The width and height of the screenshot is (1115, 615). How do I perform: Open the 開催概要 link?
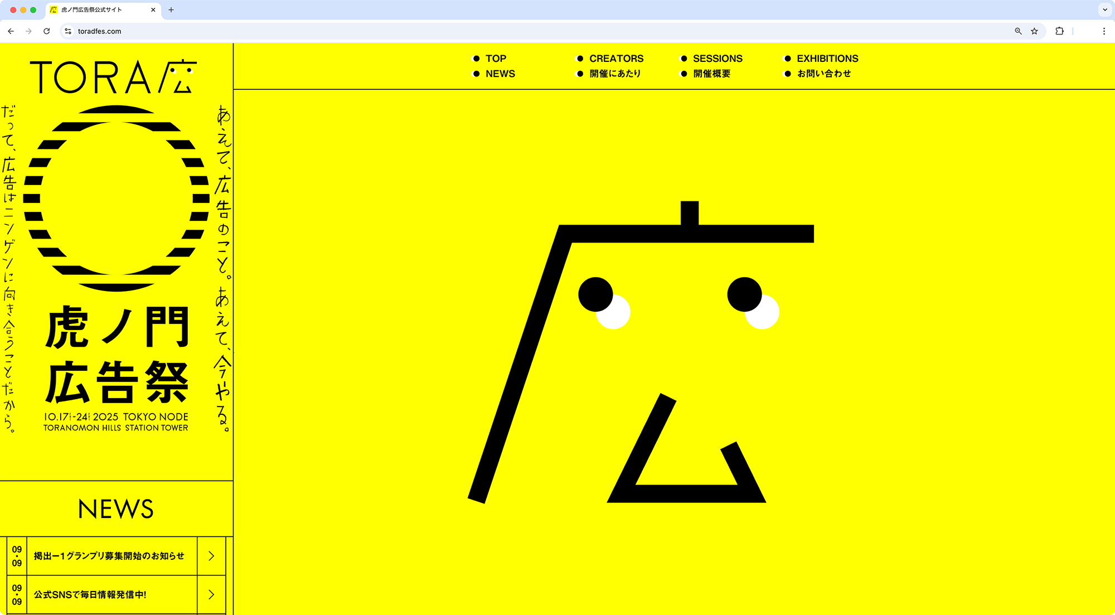click(x=711, y=74)
